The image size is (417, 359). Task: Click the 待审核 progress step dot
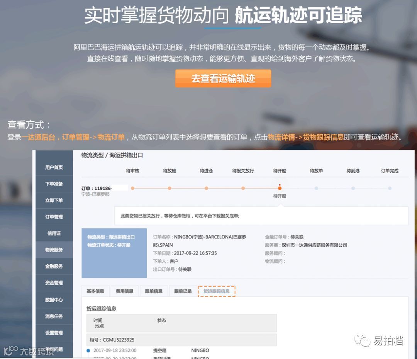tap(132, 189)
